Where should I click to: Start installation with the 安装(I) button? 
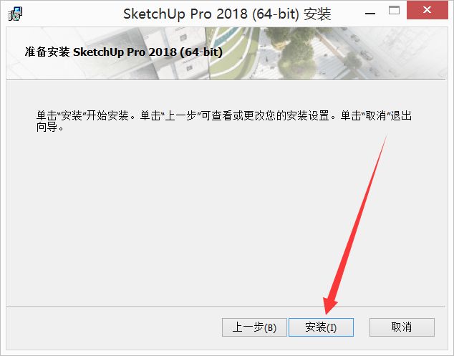pyautogui.click(x=321, y=327)
